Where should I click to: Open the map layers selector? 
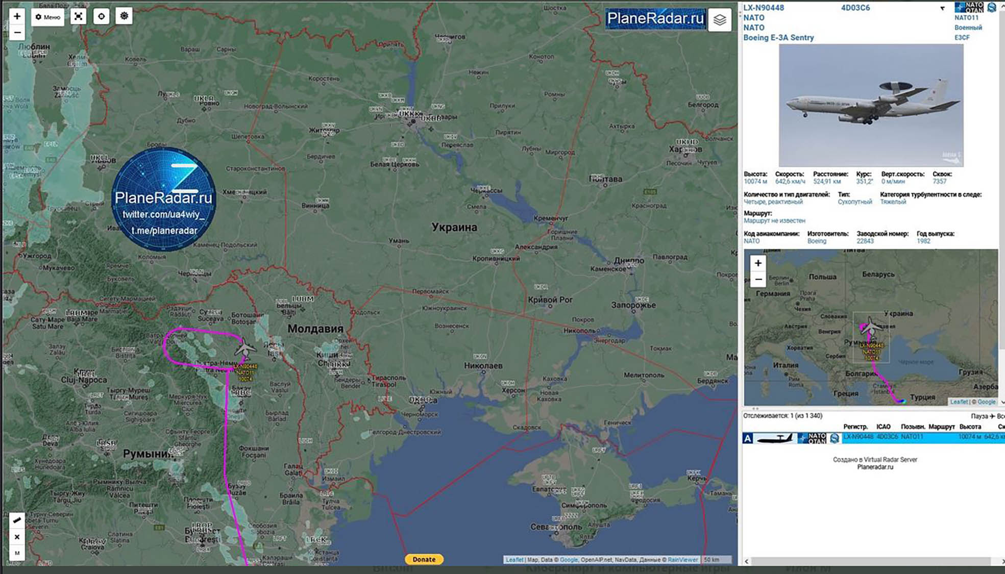click(719, 20)
